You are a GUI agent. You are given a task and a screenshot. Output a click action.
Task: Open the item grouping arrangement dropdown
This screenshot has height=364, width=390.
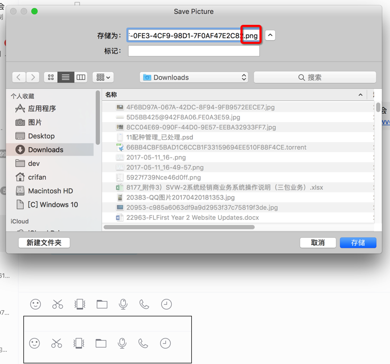(x=103, y=77)
